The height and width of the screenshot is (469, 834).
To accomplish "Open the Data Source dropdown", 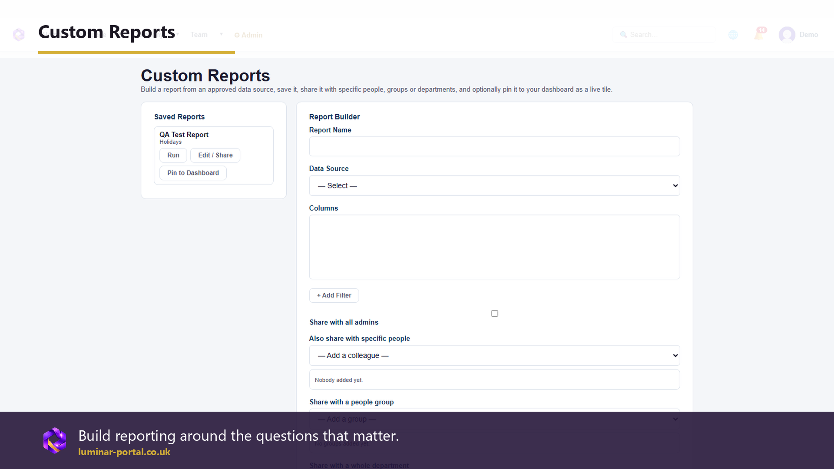I will click(x=494, y=185).
